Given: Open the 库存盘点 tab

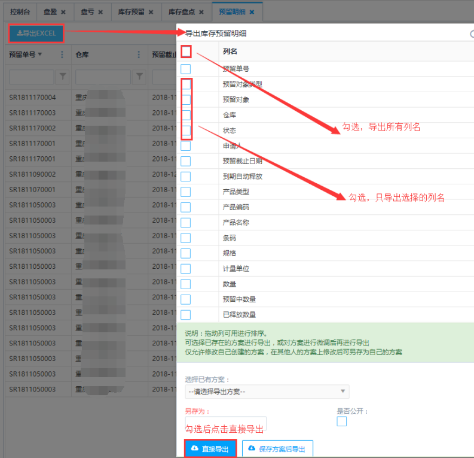Looking at the screenshot, I should [x=182, y=12].
